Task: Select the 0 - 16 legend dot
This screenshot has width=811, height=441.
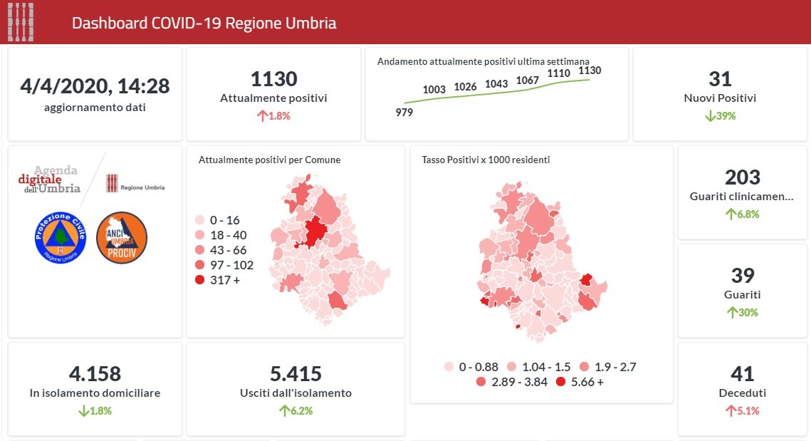Action: click(200, 221)
